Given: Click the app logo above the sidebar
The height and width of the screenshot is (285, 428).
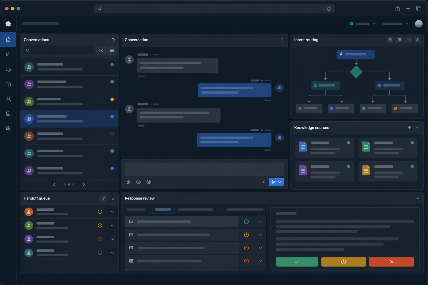Looking at the screenshot, I should tap(8, 24).
